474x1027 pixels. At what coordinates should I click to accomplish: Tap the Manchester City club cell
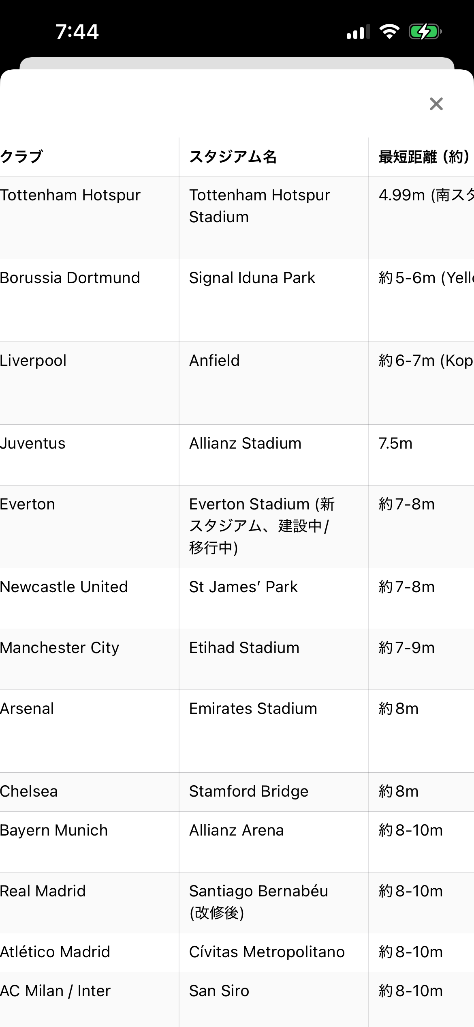[x=60, y=648]
